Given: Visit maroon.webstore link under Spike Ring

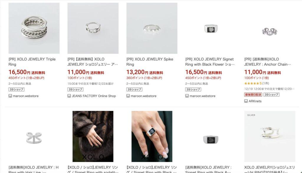Looking at the screenshot, I should [144, 96].
